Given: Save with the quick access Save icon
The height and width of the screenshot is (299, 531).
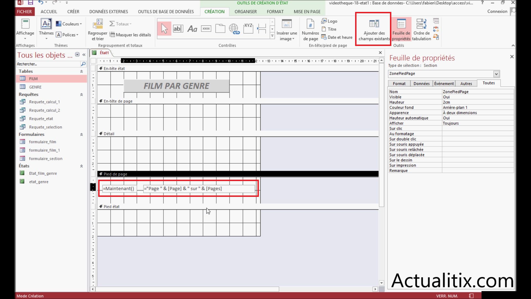Looking at the screenshot, I should click(30, 2).
